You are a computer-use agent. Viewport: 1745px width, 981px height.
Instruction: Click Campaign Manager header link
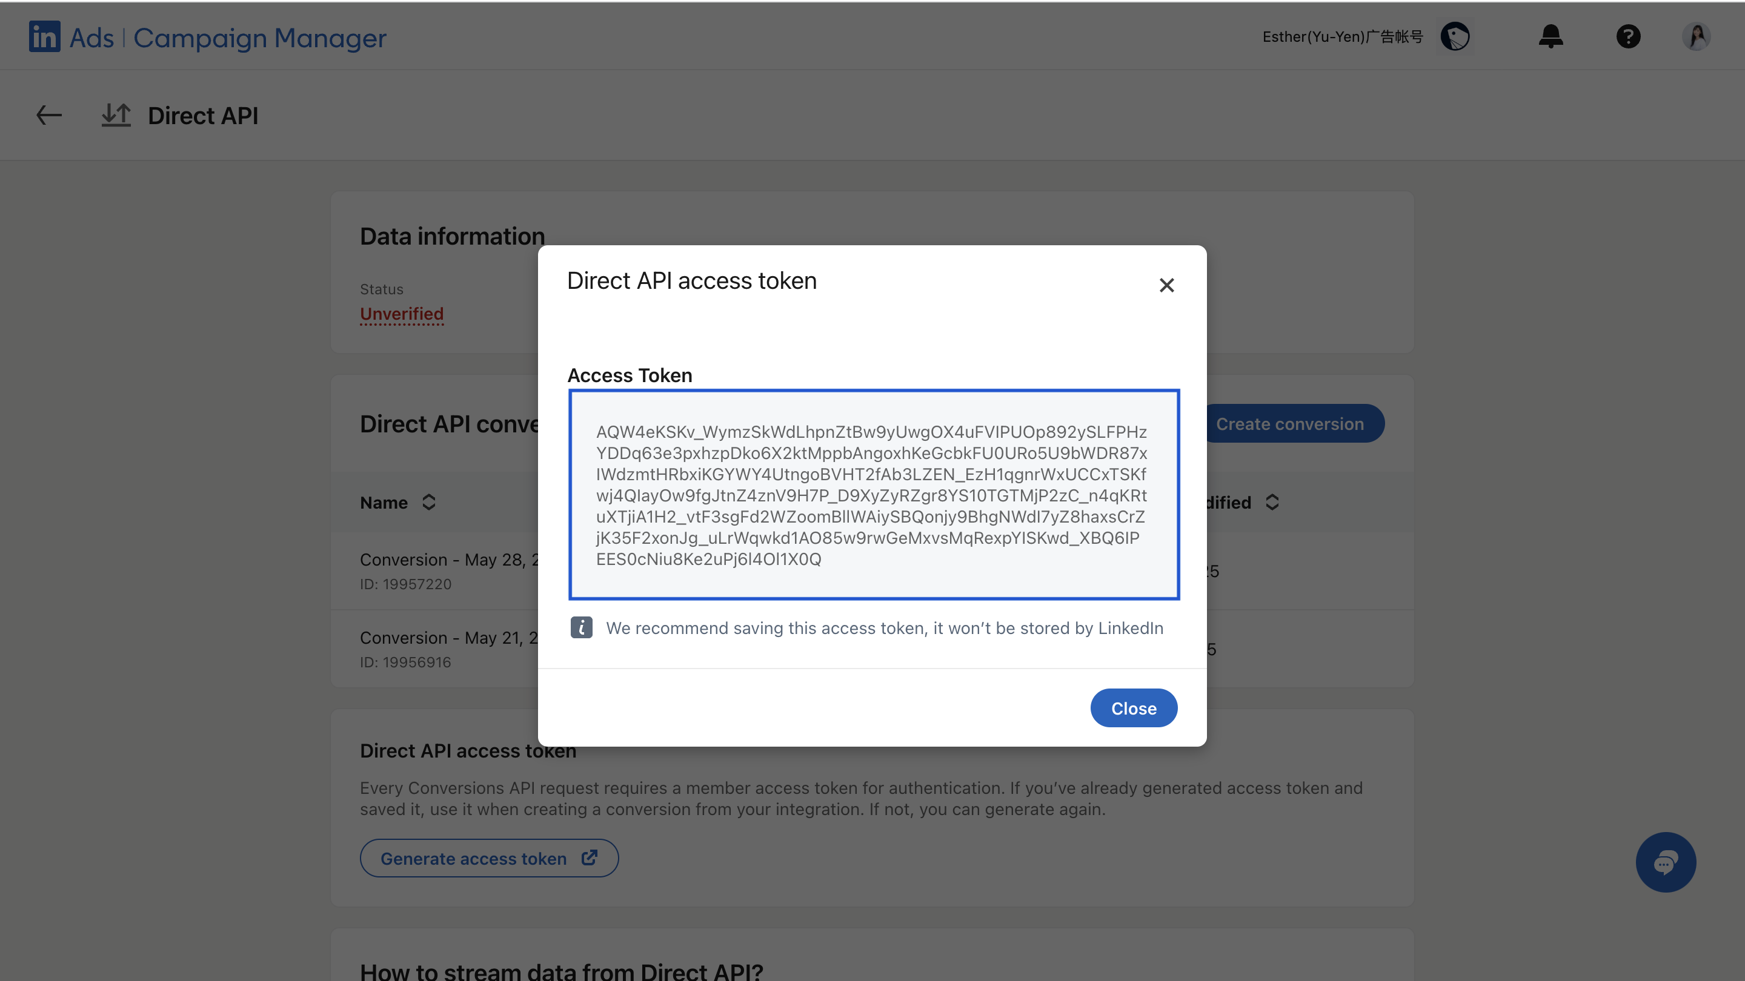tap(259, 38)
